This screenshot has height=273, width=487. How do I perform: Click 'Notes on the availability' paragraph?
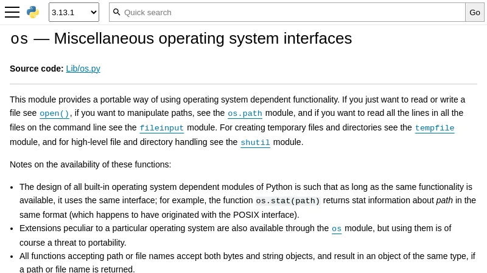(91, 164)
